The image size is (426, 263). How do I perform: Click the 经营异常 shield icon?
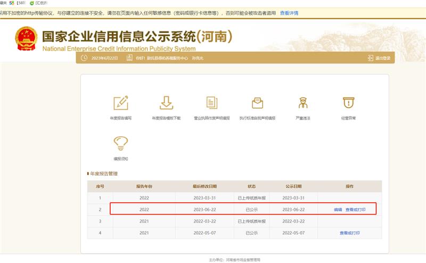[x=348, y=103]
